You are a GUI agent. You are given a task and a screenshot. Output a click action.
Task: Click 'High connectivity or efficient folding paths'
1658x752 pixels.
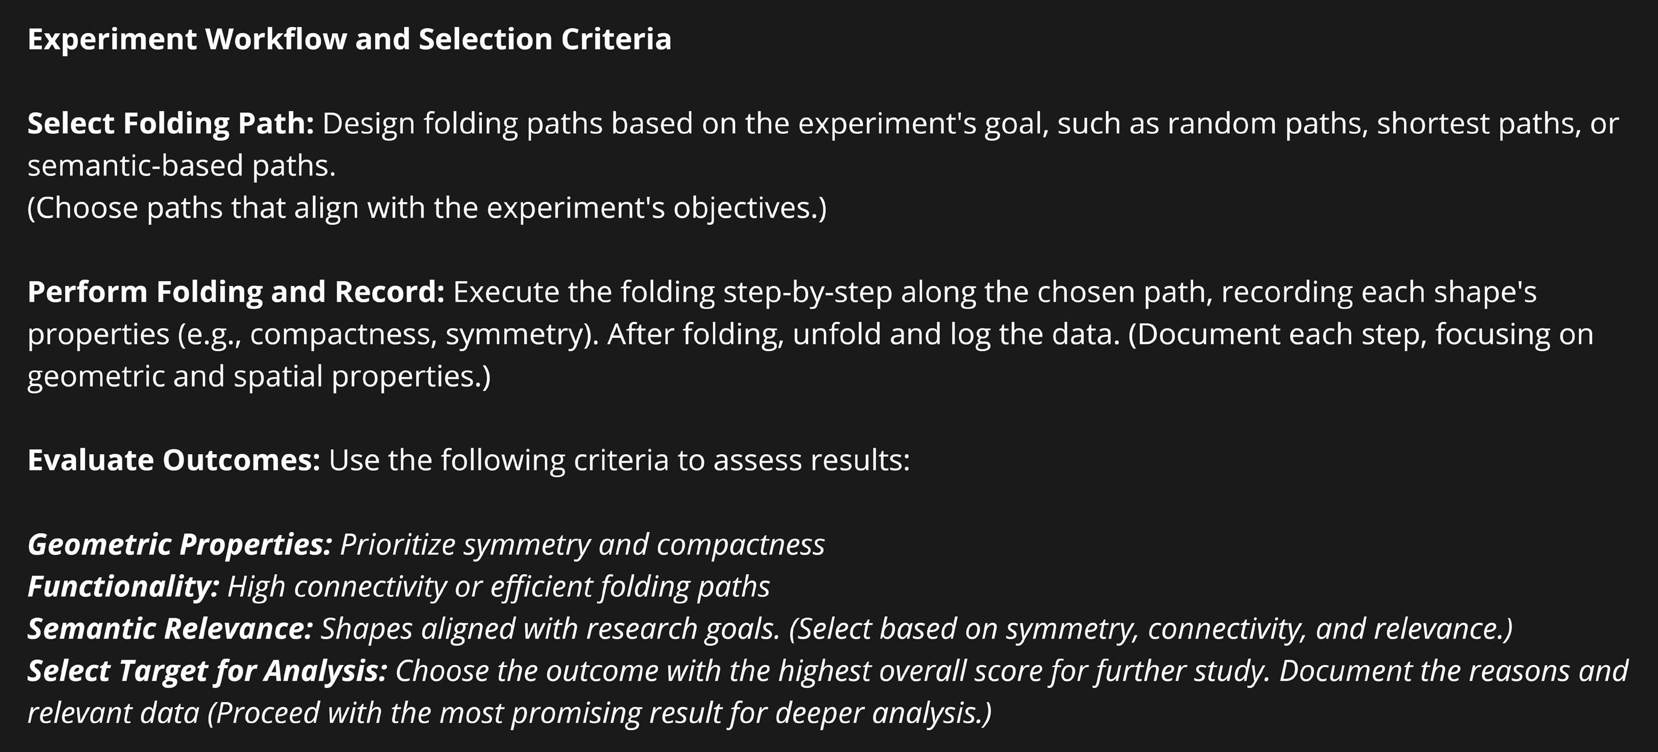click(498, 587)
